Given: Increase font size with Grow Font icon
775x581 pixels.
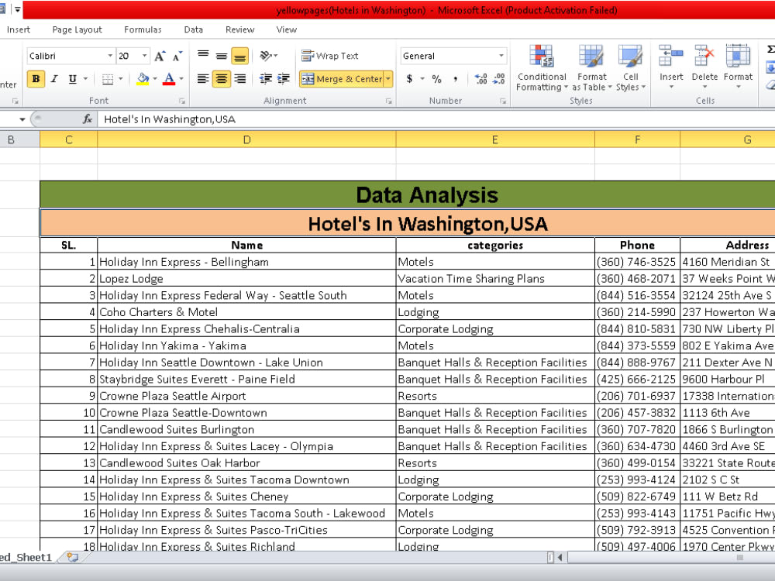Looking at the screenshot, I should (160, 57).
